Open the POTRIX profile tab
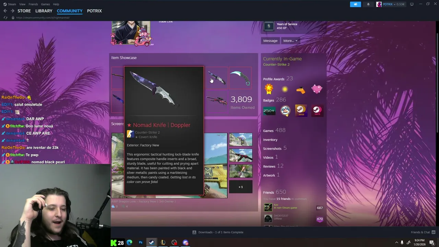 click(94, 11)
